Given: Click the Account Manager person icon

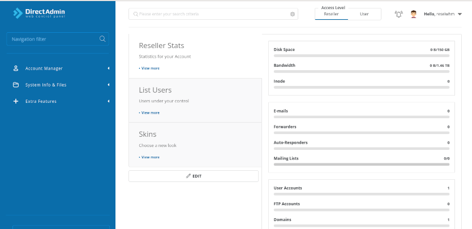Looking at the screenshot, I should 16,68.
